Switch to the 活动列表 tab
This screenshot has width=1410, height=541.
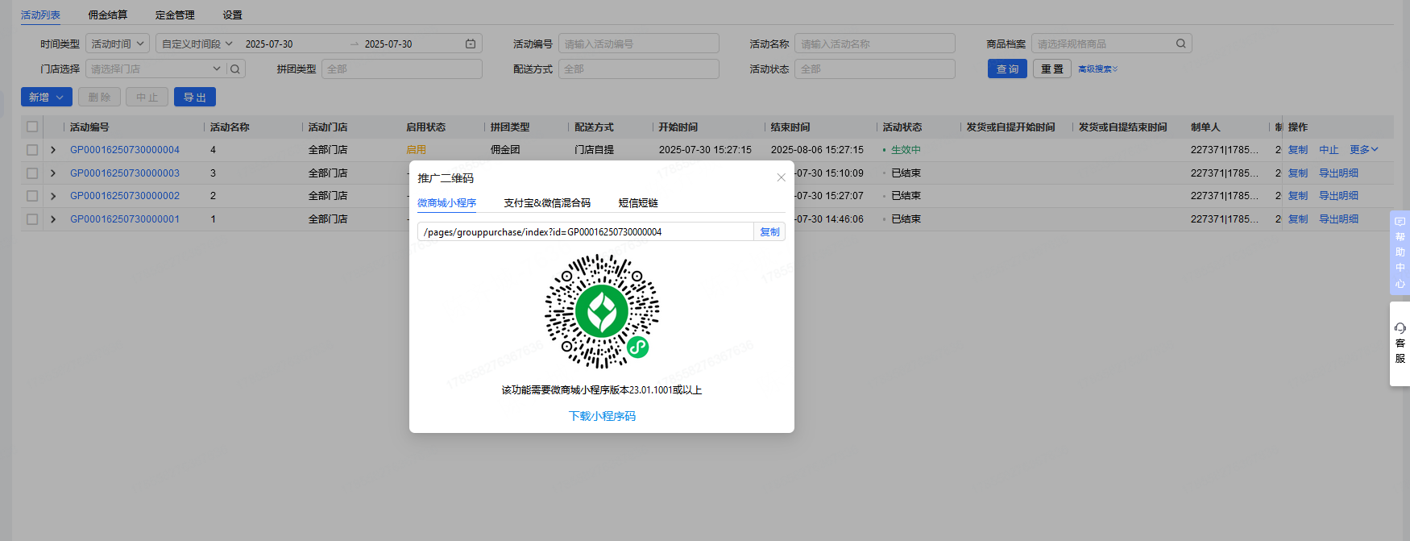[40, 15]
